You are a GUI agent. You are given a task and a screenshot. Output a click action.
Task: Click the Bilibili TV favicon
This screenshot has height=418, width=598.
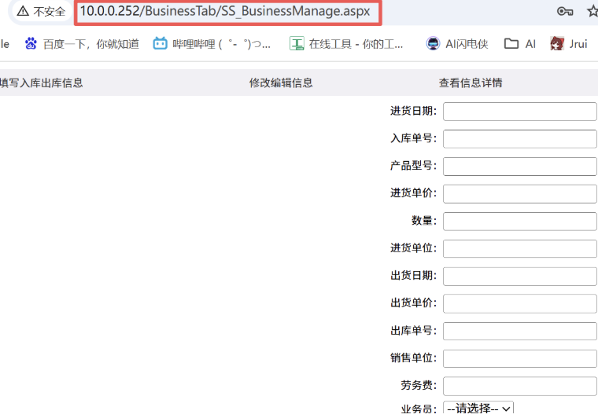(160, 44)
